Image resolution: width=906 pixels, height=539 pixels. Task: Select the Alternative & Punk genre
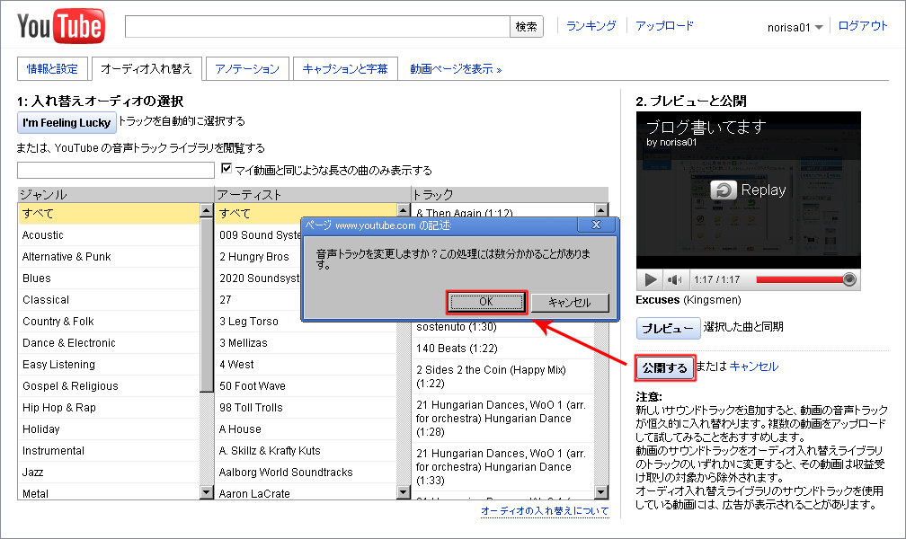(109, 257)
